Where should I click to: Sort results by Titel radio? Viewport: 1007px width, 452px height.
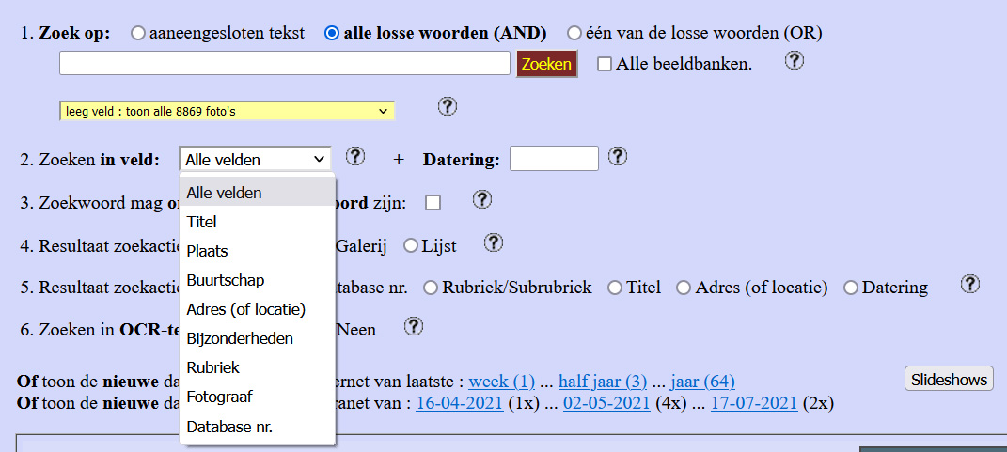point(615,288)
